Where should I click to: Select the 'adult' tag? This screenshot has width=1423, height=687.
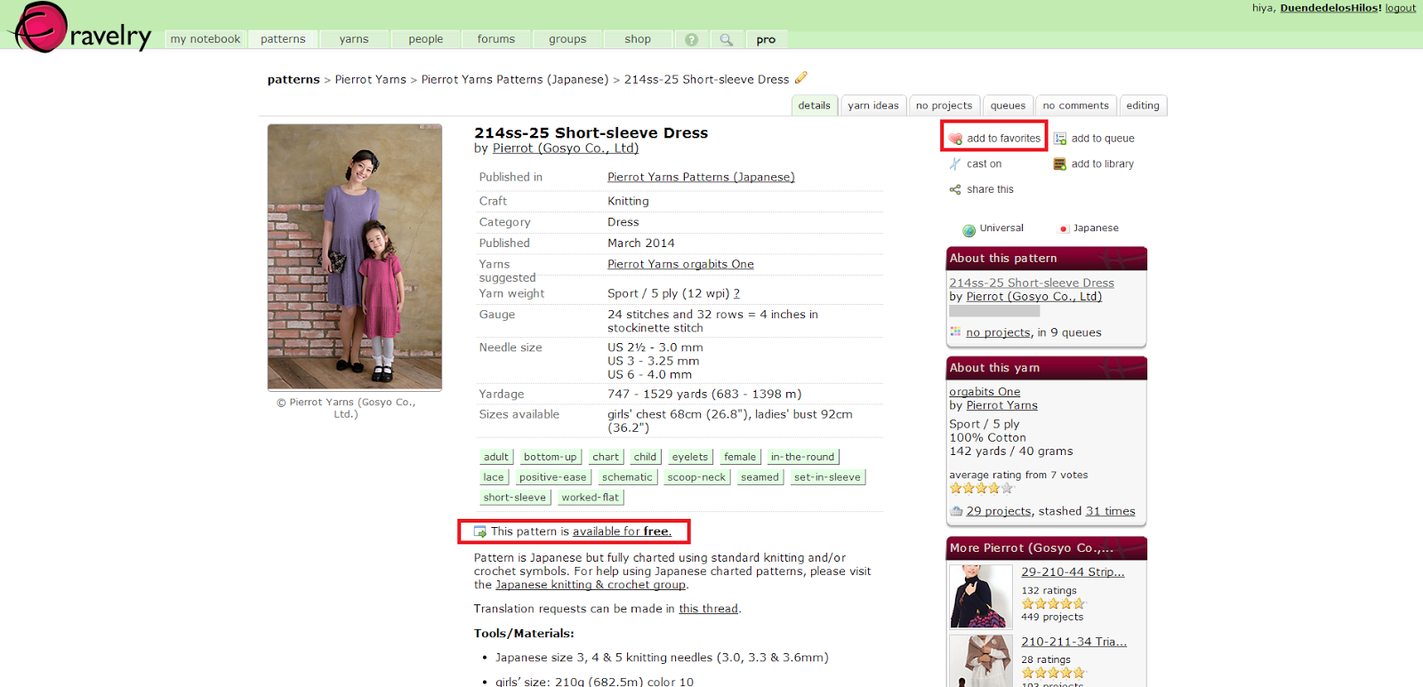[x=496, y=457]
